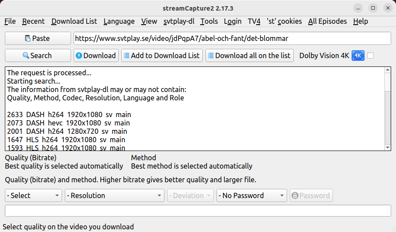Screen dimensions: 396x232
Task: Click 'Starting search...' text line
Action: click(x=34, y=81)
